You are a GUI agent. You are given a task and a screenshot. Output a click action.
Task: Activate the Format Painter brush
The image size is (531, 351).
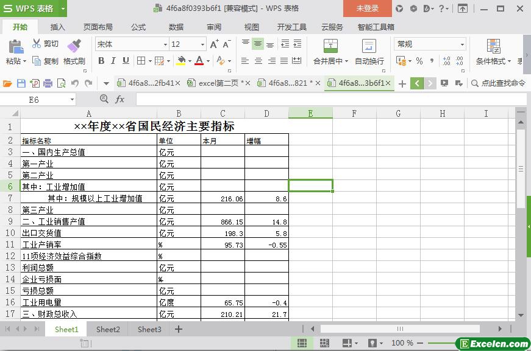click(74, 46)
